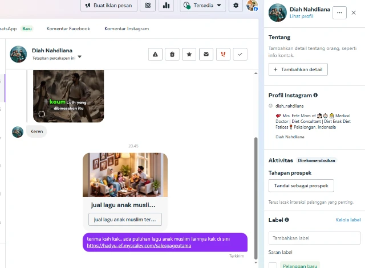This screenshot has height=268, width=365.
Task: Click the Instagram profile info icon
Action: [315, 96]
